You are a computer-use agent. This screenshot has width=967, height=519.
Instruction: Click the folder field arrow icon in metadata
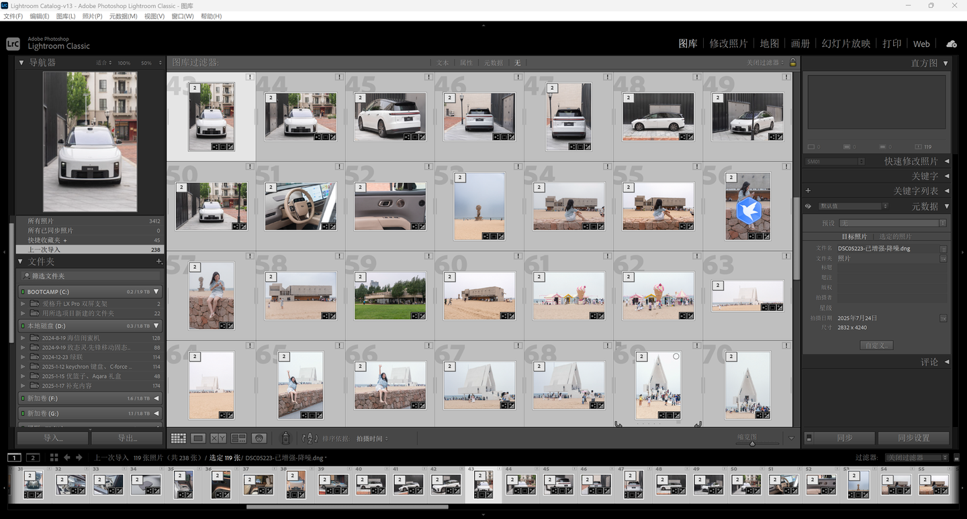[943, 258]
